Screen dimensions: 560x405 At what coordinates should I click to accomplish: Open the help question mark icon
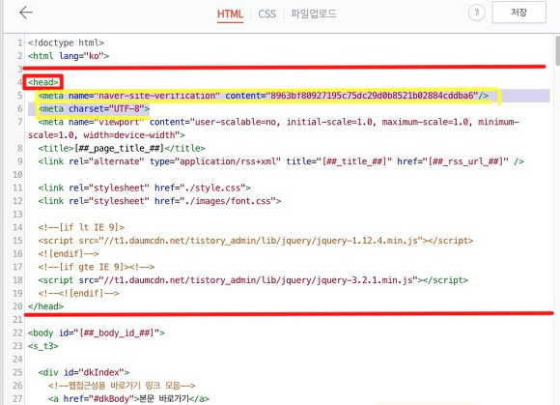point(476,13)
